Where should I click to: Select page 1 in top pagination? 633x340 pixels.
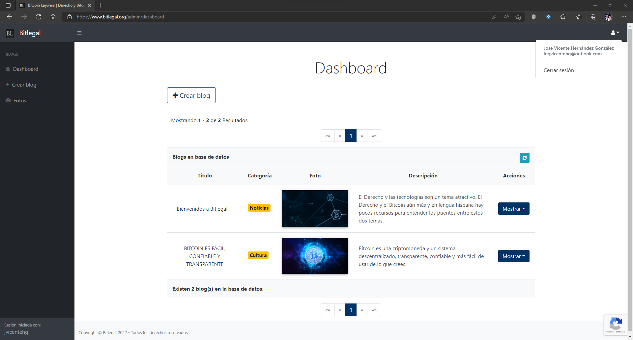coord(351,136)
